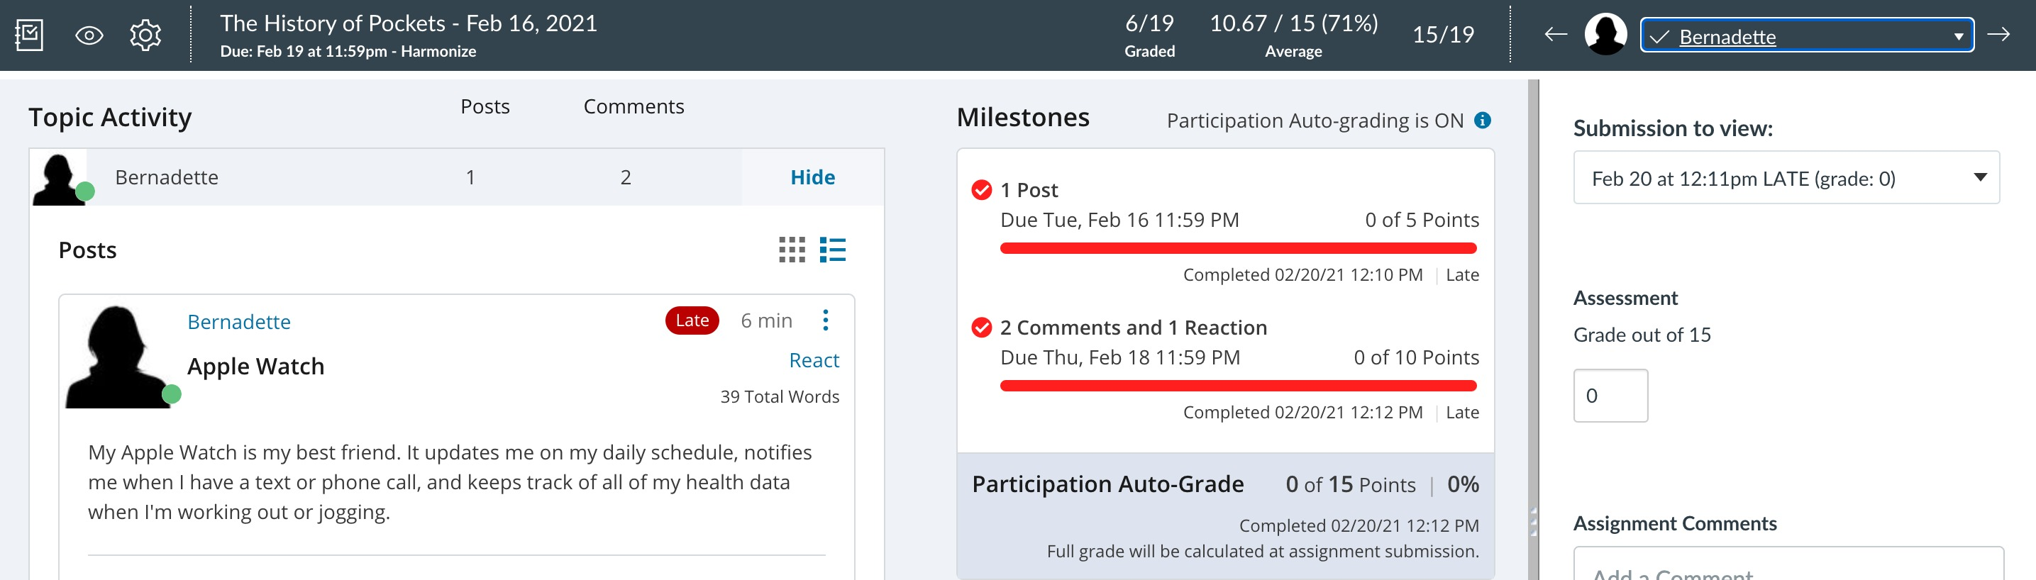This screenshot has width=2036, height=580.
Task: Go to previous student with left arrow
Action: 1554,35
